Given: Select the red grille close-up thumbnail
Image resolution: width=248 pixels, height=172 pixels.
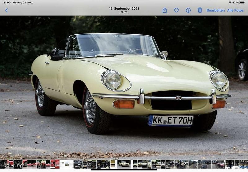Looking at the screenshot, I should pyautogui.click(x=53, y=164).
